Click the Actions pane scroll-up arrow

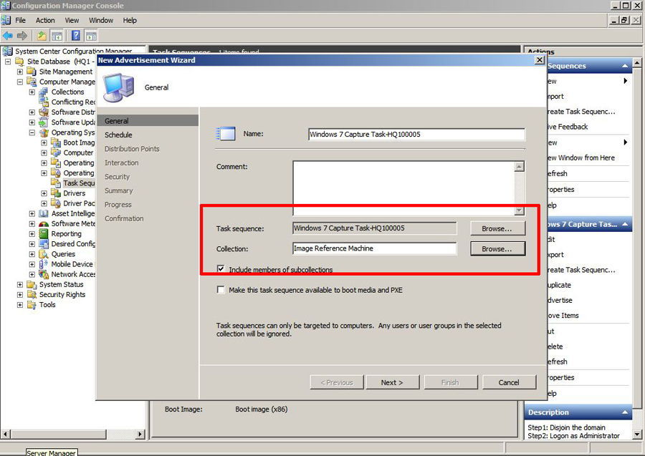click(637, 63)
